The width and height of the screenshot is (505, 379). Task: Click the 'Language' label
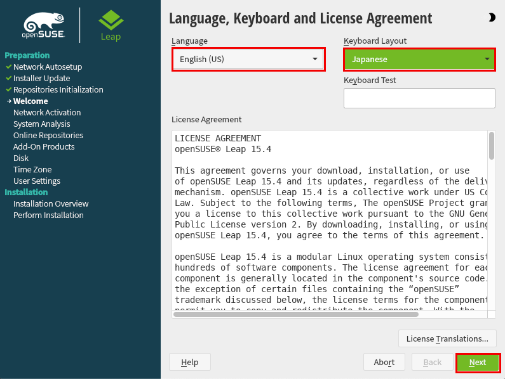pos(189,41)
